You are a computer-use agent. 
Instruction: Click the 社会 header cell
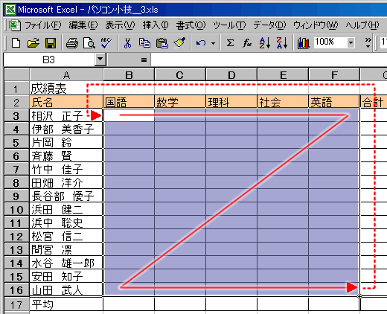click(x=283, y=102)
